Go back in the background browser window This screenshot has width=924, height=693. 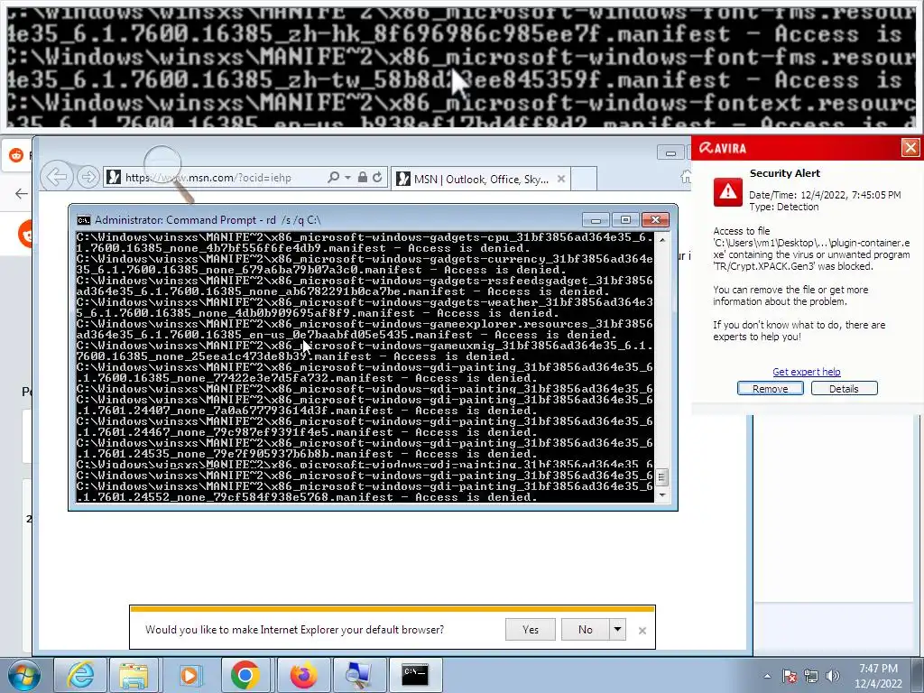[22, 193]
